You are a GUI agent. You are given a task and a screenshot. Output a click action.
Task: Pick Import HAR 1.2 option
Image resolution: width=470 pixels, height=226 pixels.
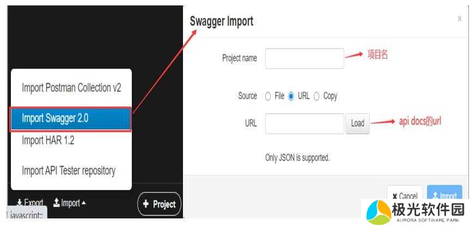(x=48, y=141)
